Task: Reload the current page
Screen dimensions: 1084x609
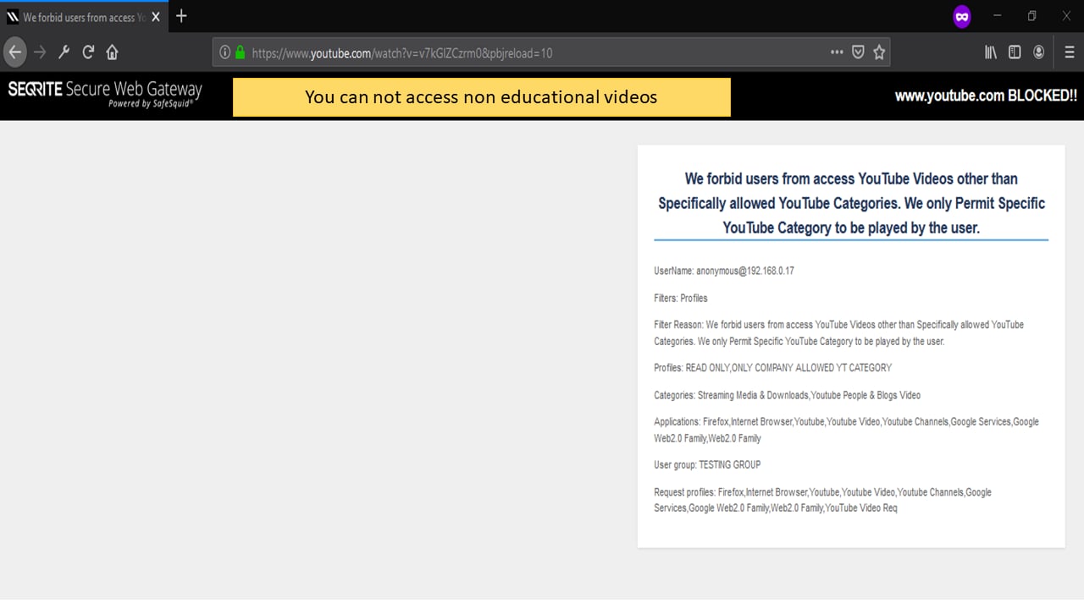Action: (88, 52)
